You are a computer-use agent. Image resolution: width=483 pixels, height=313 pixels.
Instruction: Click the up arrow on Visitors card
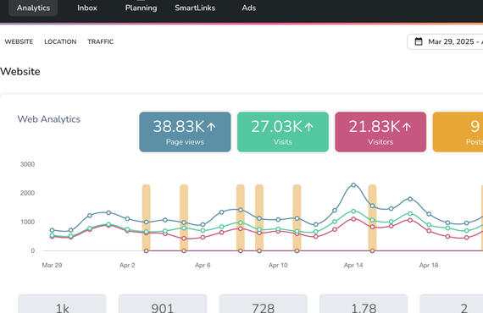[407, 126]
